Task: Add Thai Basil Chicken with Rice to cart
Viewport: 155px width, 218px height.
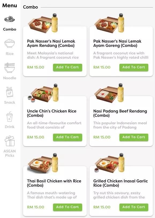Action: [67, 207]
